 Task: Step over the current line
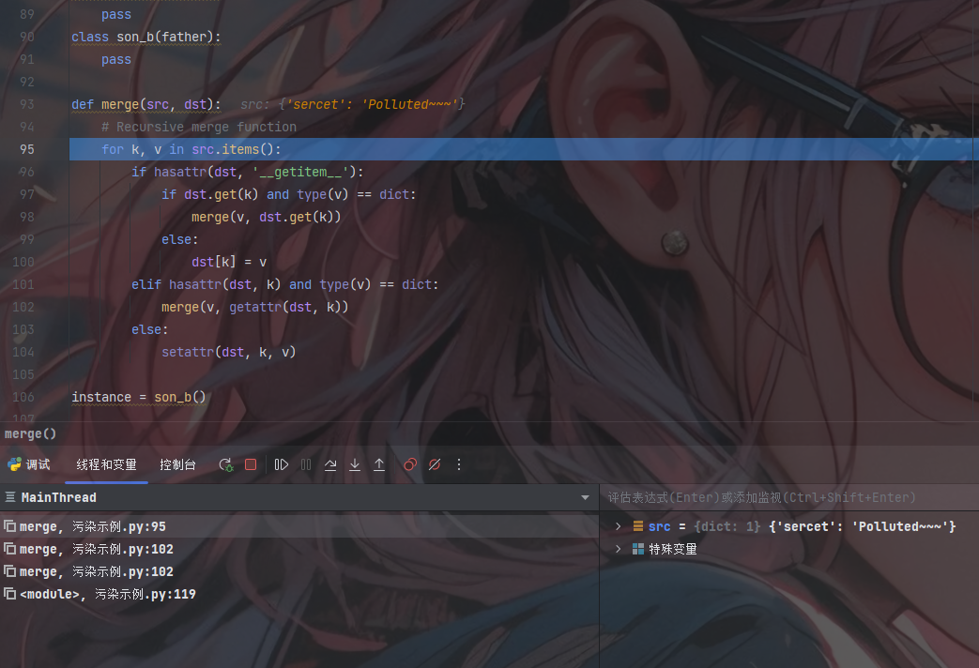[330, 464]
